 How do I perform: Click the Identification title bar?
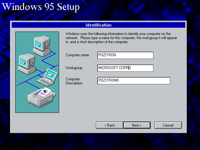98,25
